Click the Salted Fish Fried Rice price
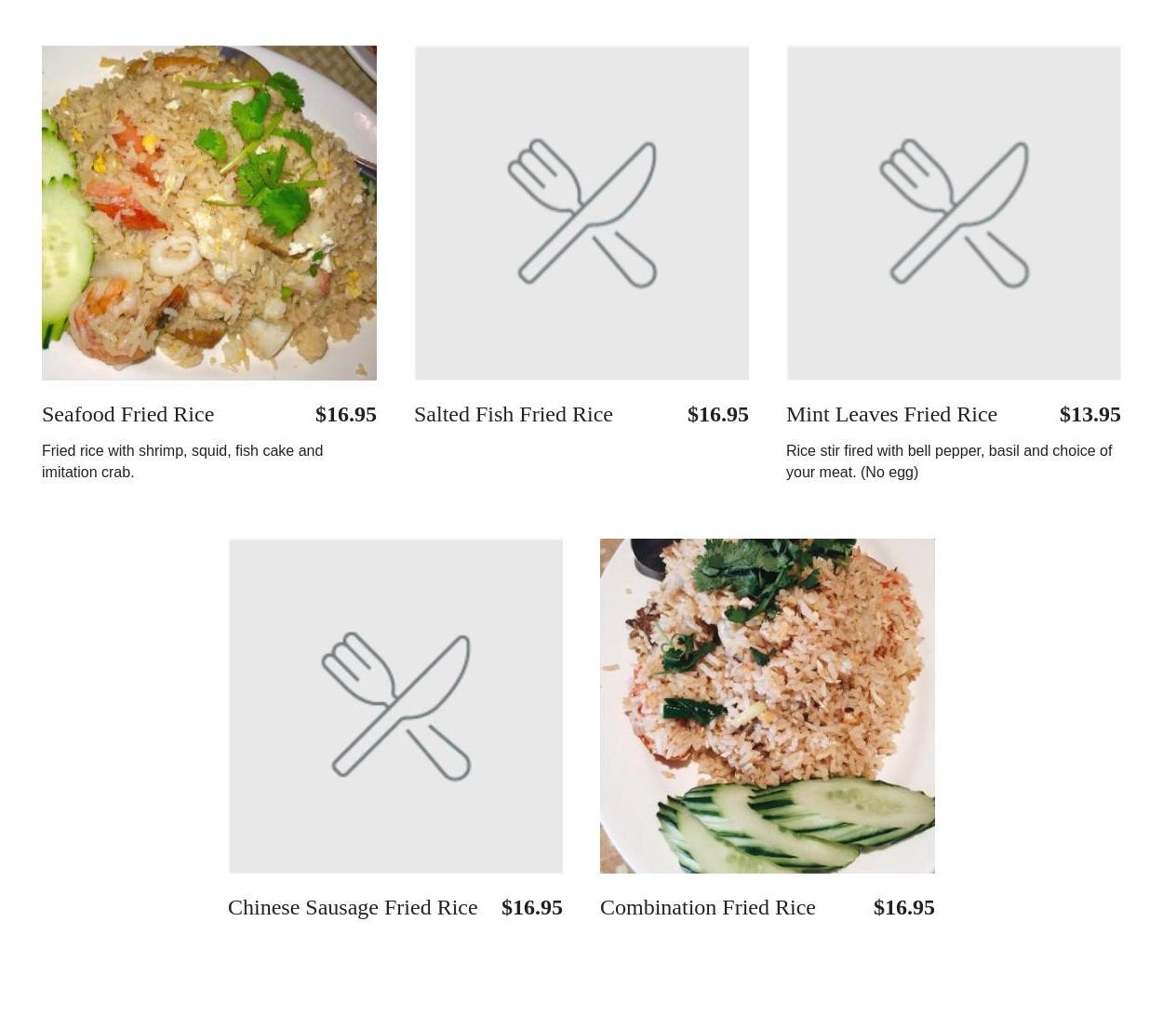 (718, 414)
